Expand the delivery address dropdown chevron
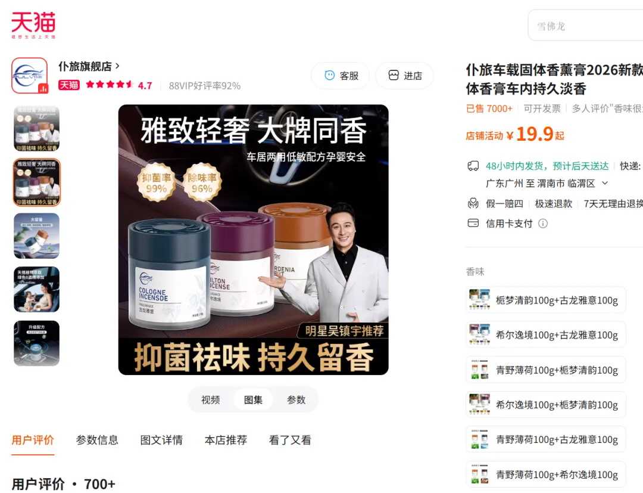 point(605,183)
